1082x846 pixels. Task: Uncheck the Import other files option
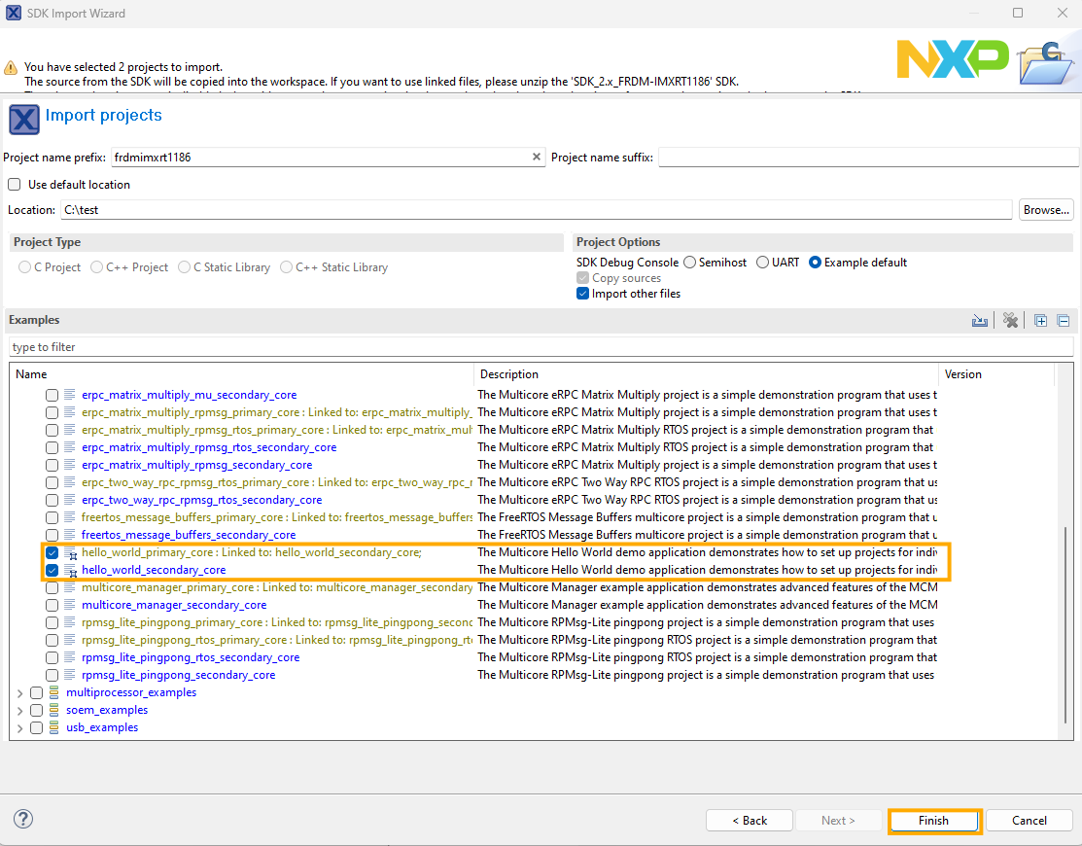click(x=583, y=294)
